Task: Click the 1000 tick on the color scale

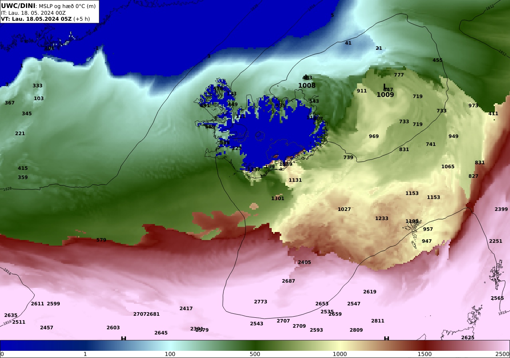Action: click(339, 354)
